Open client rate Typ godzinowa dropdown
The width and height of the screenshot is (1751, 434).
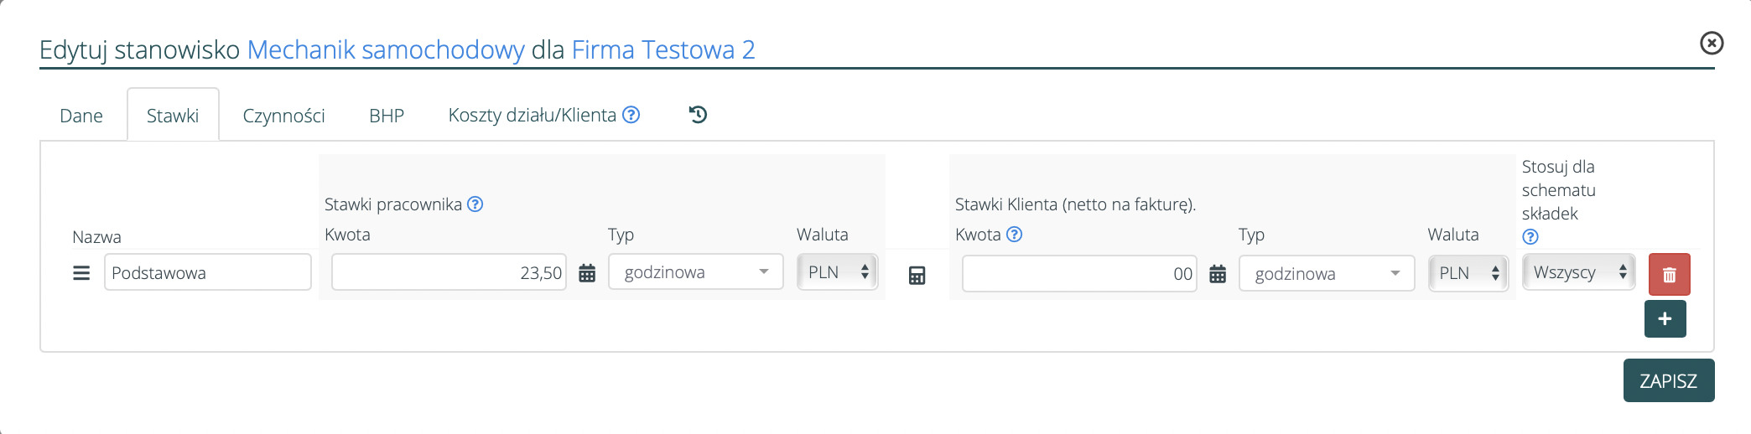tap(1326, 274)
